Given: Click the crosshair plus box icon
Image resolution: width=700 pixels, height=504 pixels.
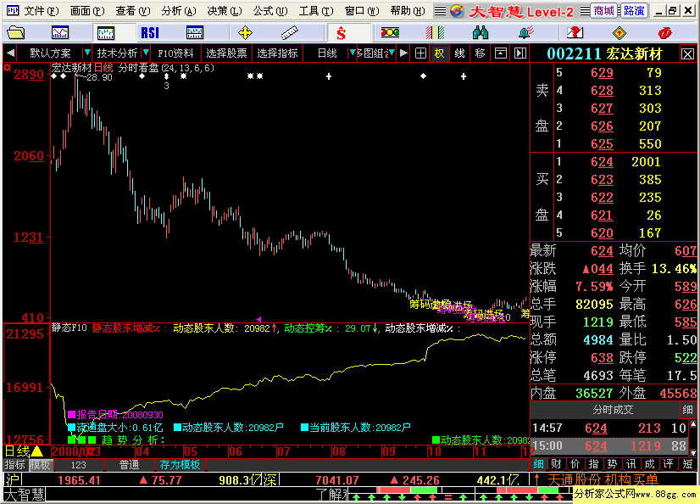Looking at the screenshot, I should [x=420, y=53].
